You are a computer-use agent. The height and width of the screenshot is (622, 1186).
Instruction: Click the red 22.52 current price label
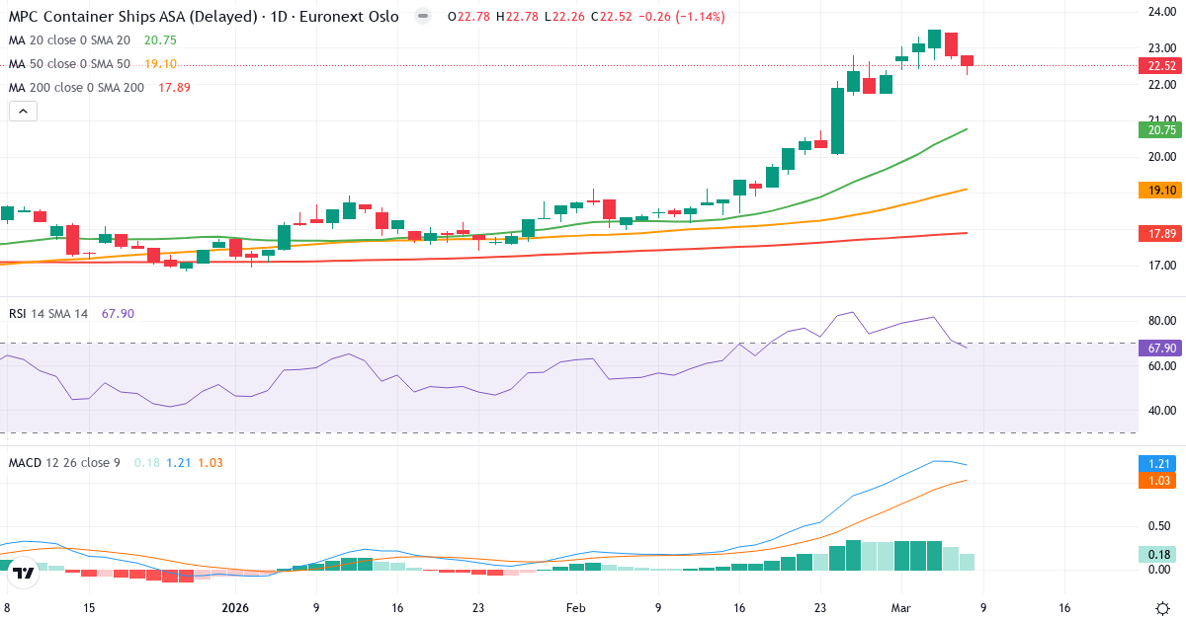[x=1155, y=66]
